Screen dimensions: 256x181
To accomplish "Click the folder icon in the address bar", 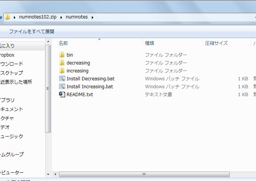I will tap(7, 17).
